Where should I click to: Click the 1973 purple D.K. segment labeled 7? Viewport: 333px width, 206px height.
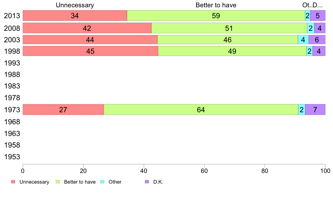click(315, 109)
